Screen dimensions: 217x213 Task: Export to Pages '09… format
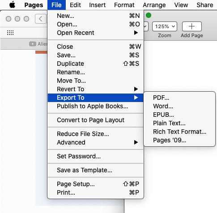pyautogui.click(x=179, y=140)
